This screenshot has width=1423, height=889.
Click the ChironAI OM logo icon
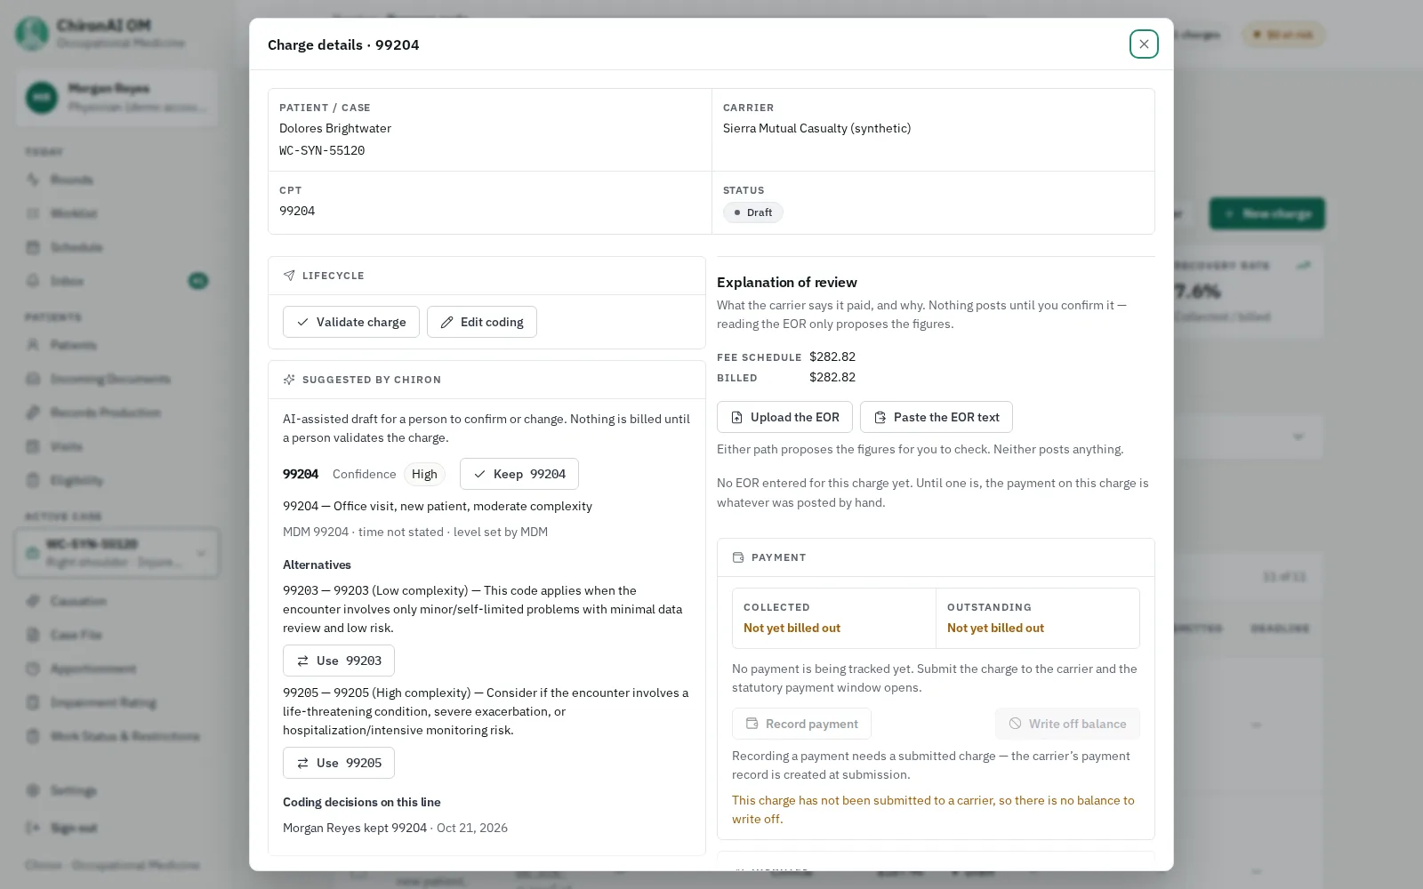[x=32, y=33]
